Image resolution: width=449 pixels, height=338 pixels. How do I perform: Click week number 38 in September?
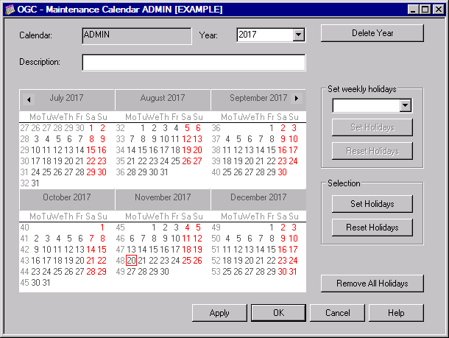click(216, 150)
